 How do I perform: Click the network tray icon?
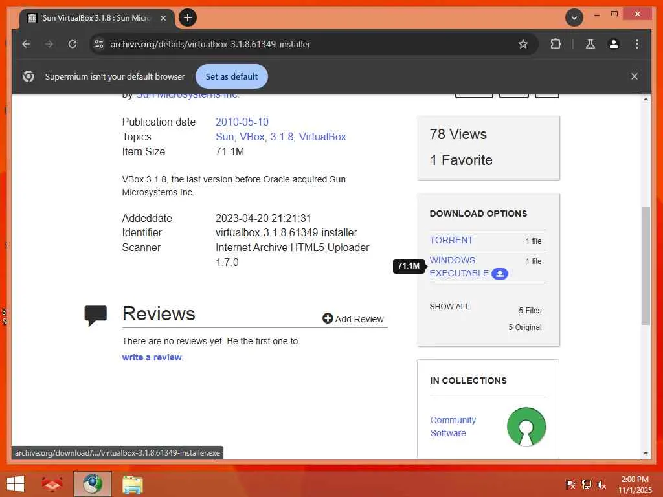[587, 485]
